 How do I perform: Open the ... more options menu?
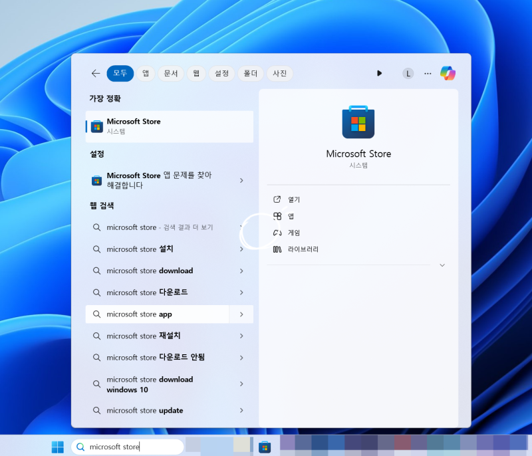pyautogui.click(x=428, y=73)
